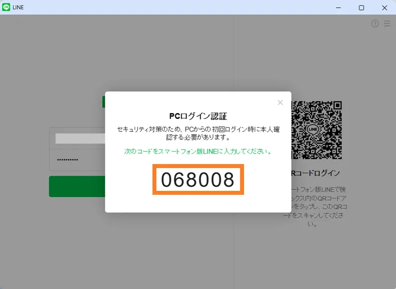The height and width of the screenshot is (289, 396).
Task: Click the email address input field
Action: tap(77, 139)
